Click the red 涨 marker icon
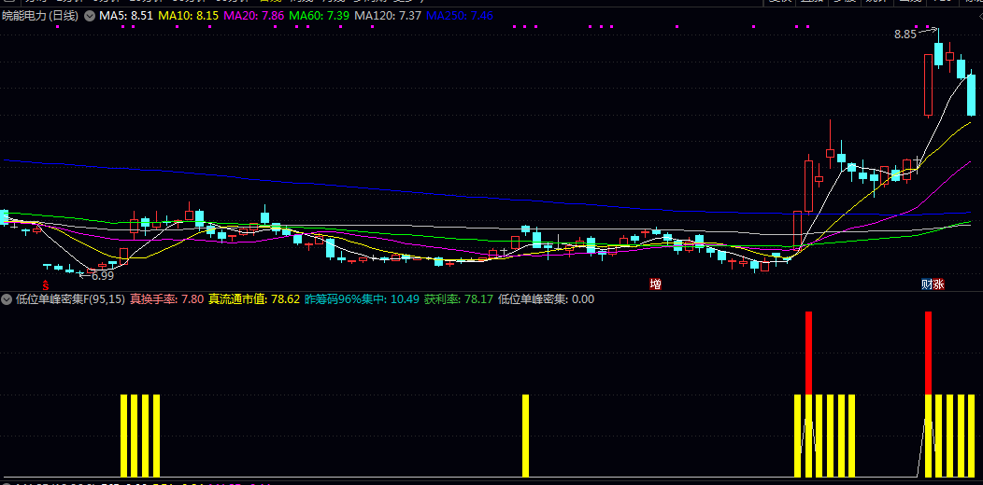Viewport: 983px width, 485px height. (938, 284)
